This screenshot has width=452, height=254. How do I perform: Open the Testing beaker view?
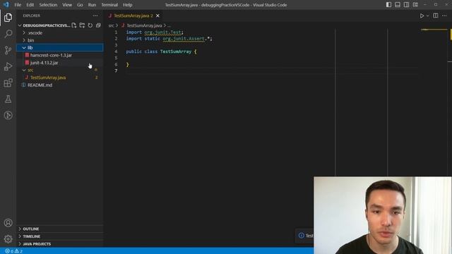8,99
